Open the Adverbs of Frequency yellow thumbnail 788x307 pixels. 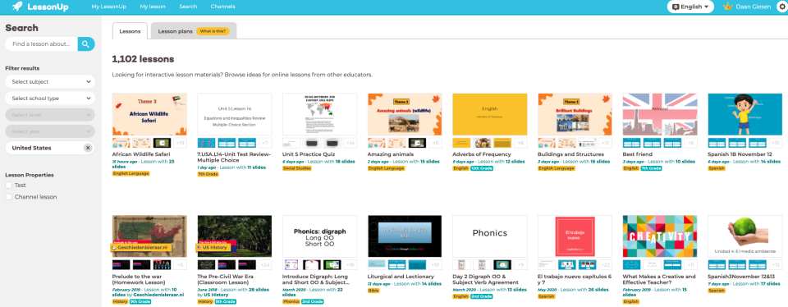tap(490, 114)
